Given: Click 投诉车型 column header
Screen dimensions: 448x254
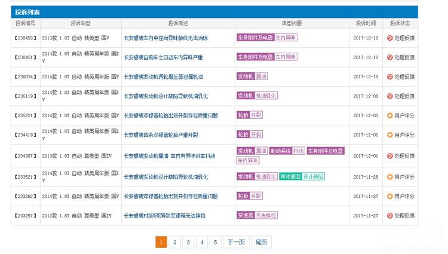Looking at the screenshot, I should click(x=81, y=23).
